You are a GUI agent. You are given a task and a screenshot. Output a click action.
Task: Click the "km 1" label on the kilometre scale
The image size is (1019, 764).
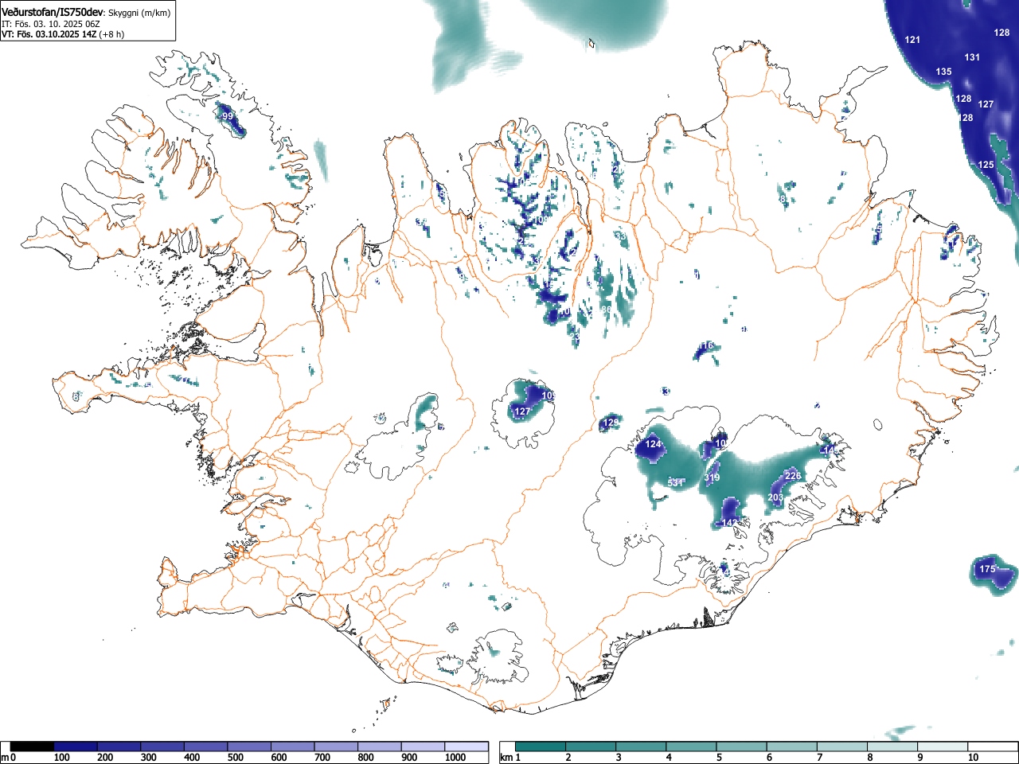[510, 758]
